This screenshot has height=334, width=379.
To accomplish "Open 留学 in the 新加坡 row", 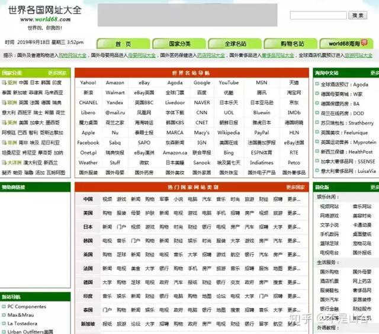I will pos(264,324).
